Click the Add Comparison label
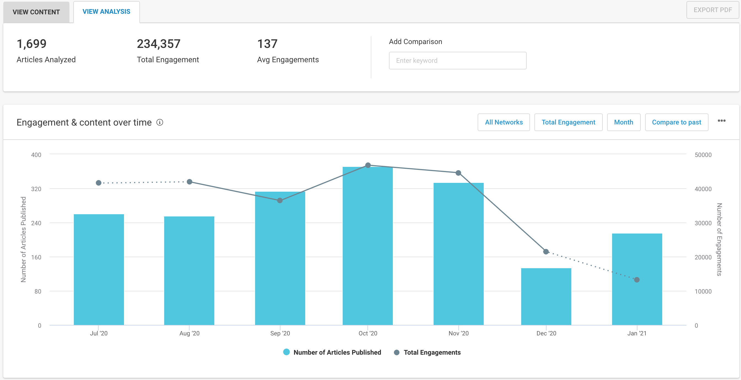 point(415,42)
